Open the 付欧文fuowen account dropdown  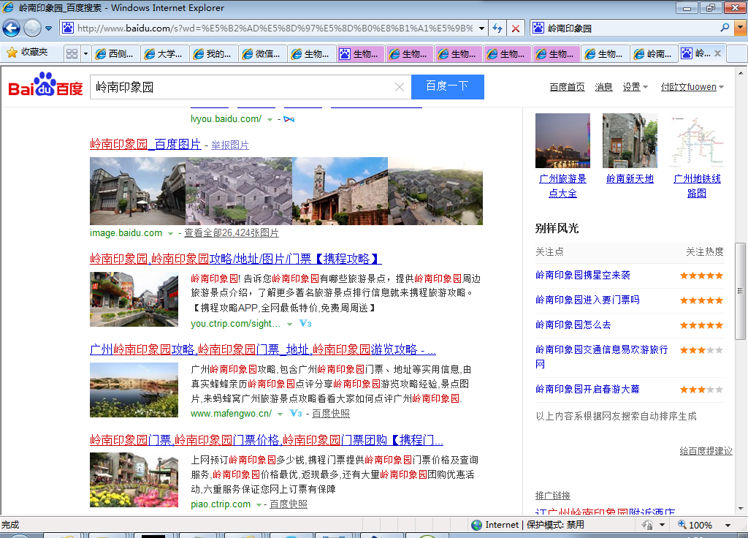[x=692, y=87]
